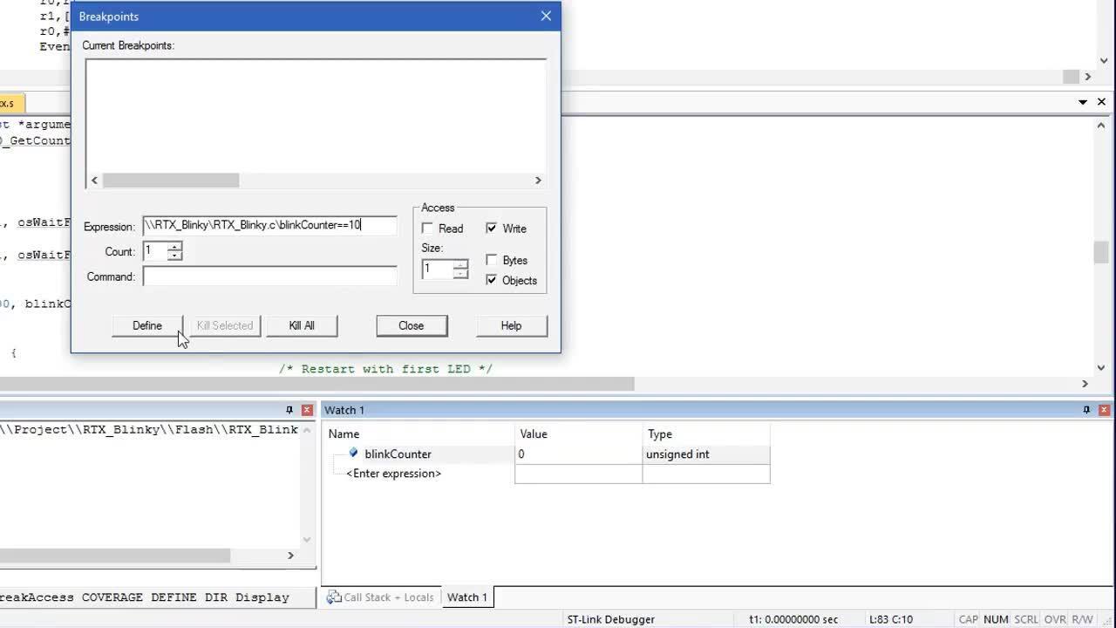This screenshot has height=628, width=1116.
Task: Decrease the Size spinner value
Action: click(x=460, y=274)
